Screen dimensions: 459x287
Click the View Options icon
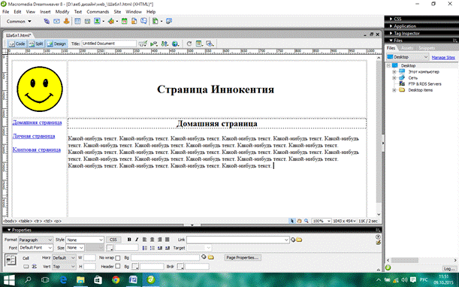click(199, 44)
